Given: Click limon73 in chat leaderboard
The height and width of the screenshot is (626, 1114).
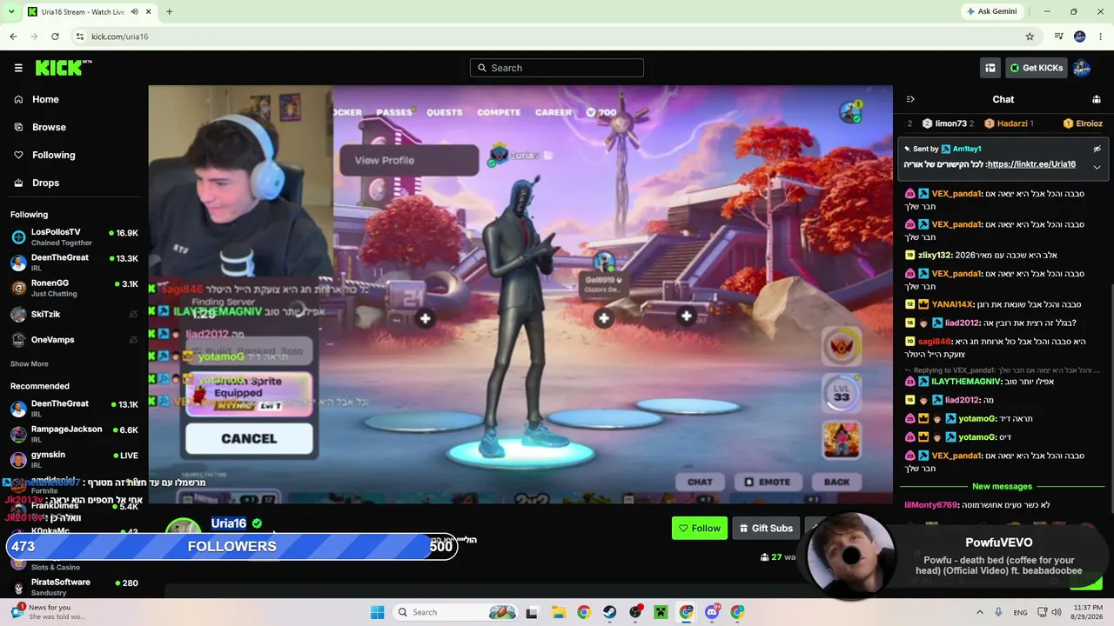Looking at the screenshot, I should 950,123.
